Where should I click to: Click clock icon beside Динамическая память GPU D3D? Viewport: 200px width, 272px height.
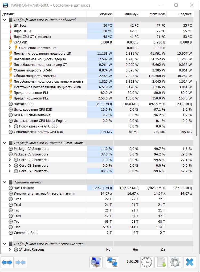coord(11,132)
